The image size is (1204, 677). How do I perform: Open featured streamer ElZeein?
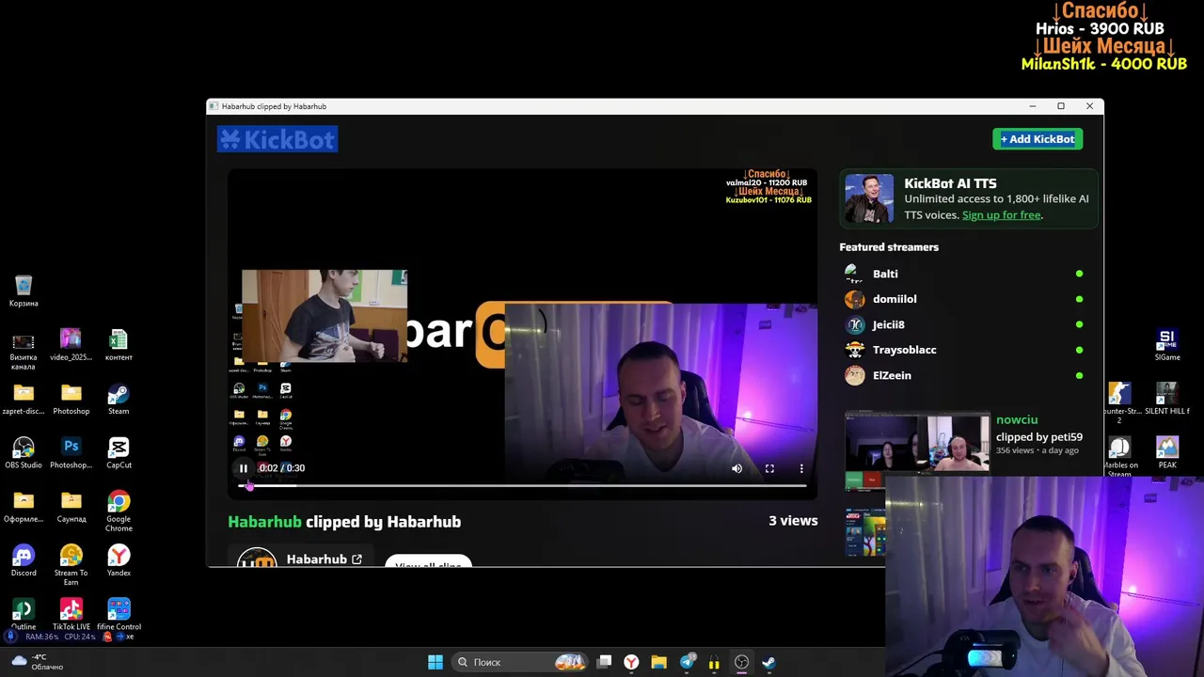pos(892,375)
